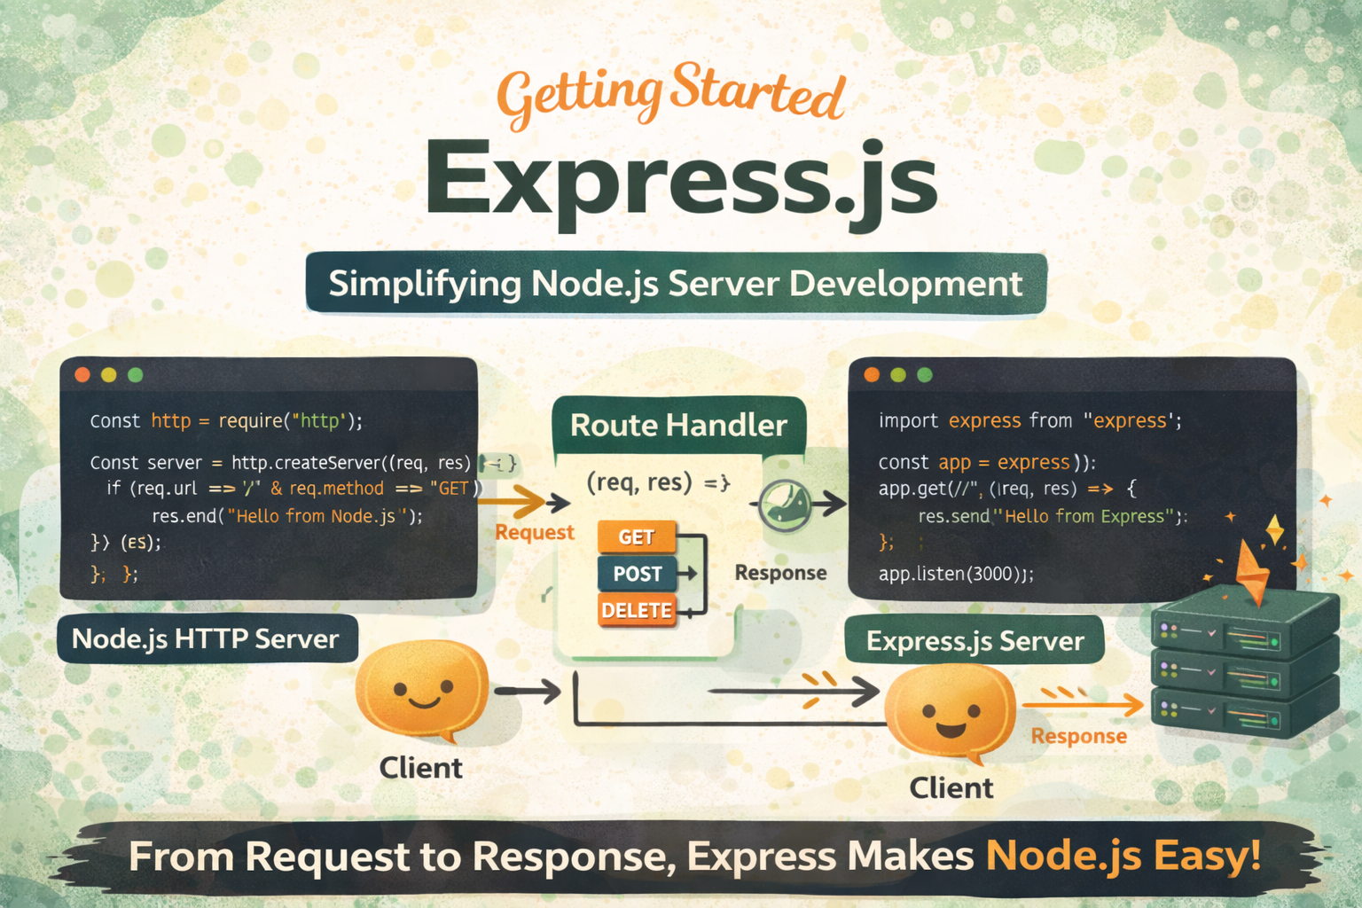This screenshot has height=908, width=1362.
Task: Click 'From Request to Response, Express Makes' bottom text
Action: (x=552, y=857)
